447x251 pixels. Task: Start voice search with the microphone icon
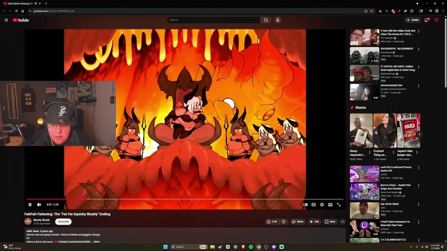278,20
